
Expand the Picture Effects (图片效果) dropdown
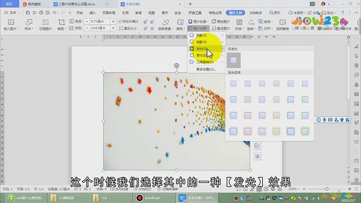(199, 28)
